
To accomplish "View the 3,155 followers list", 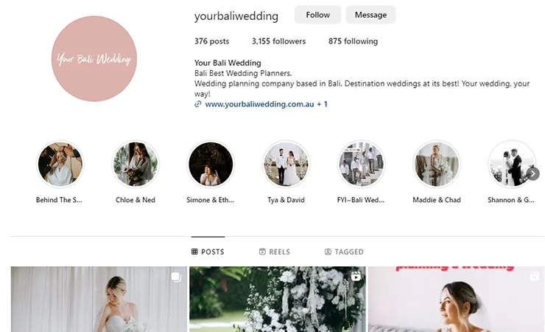I will (278, 41).
